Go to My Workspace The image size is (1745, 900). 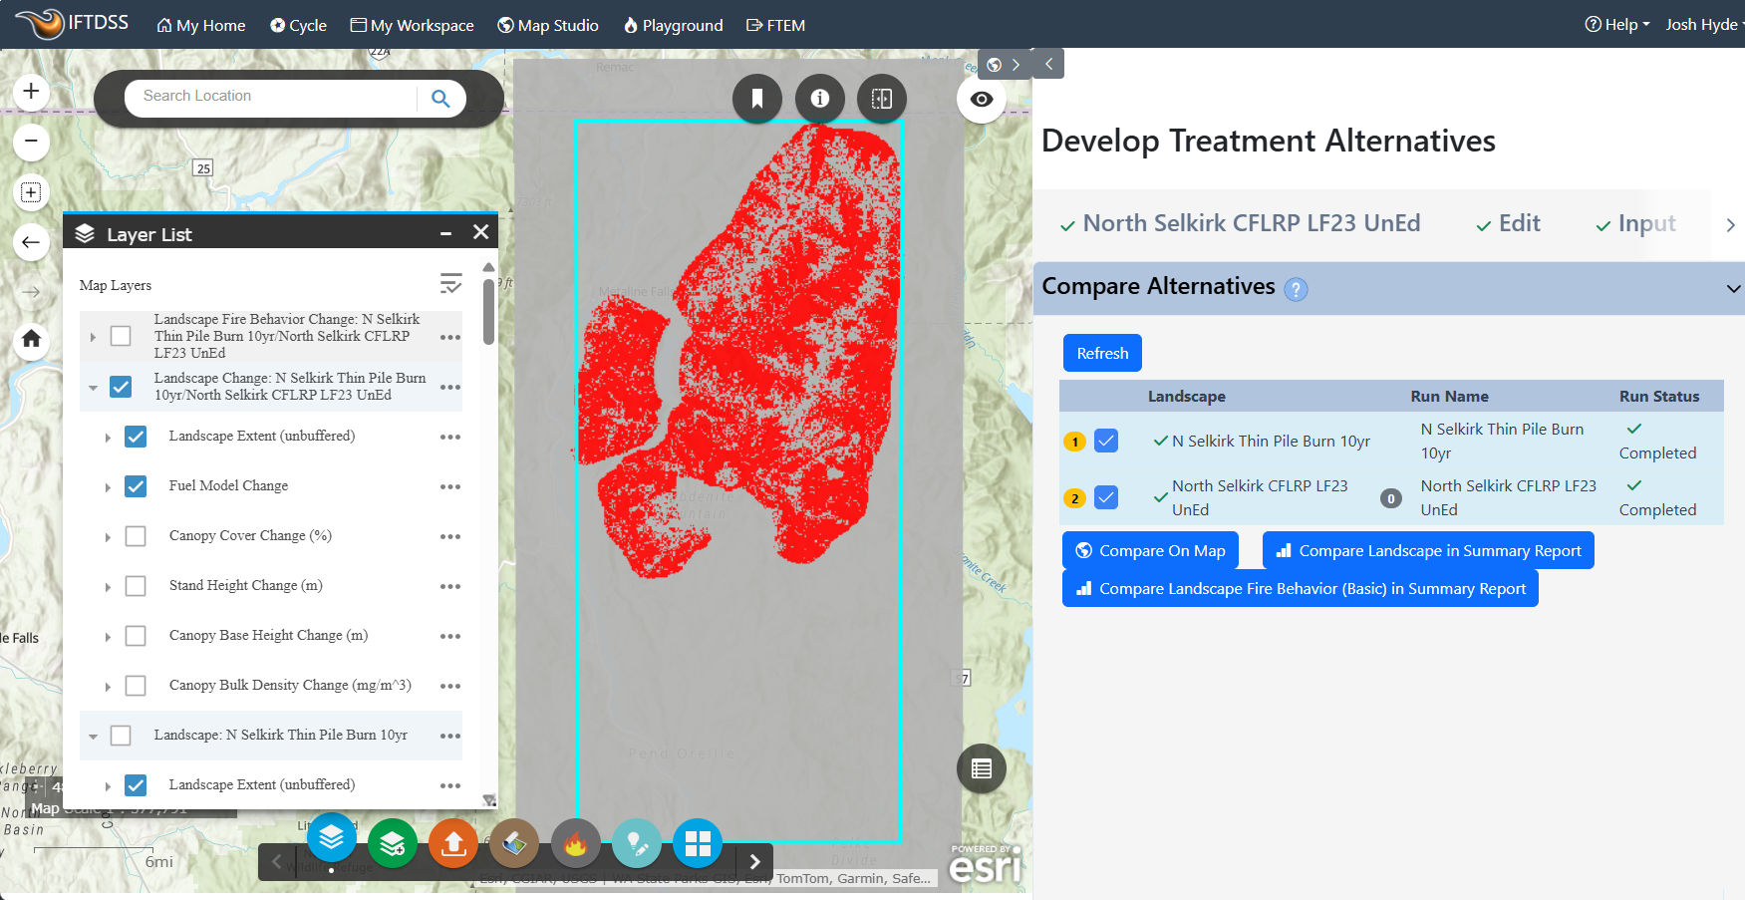[x=412, y=25]
